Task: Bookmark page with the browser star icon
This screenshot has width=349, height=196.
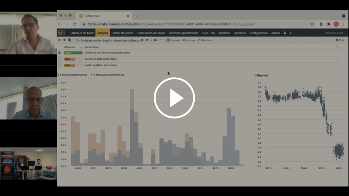Action: 312,24
